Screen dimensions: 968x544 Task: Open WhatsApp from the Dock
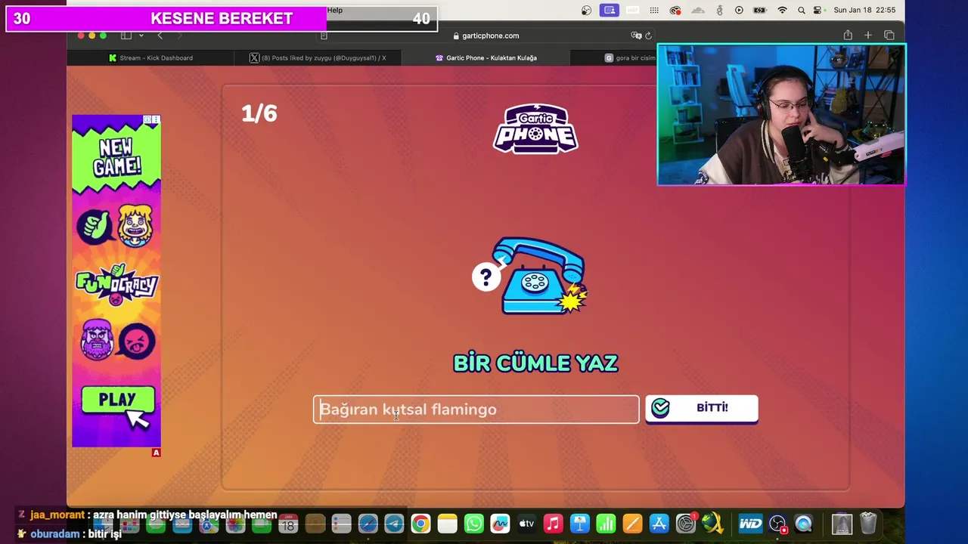pyautogui.click(x=473, y=524)
